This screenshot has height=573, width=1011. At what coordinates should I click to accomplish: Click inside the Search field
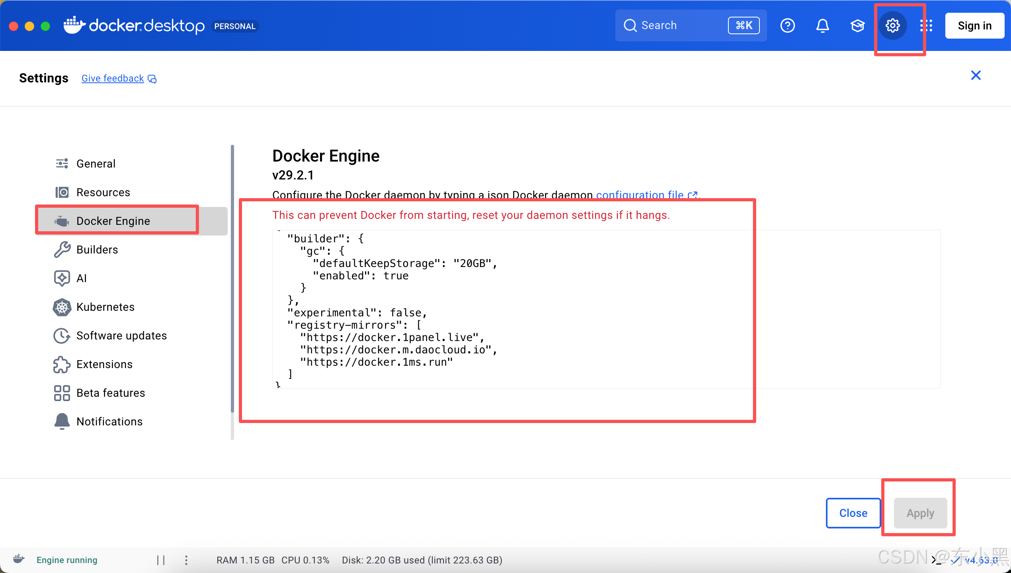point(681,26)
